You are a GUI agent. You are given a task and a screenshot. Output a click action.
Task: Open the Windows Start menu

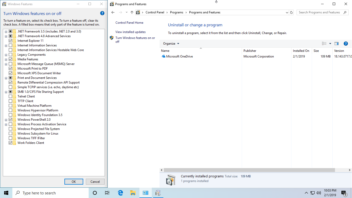[x=6, y=193]
